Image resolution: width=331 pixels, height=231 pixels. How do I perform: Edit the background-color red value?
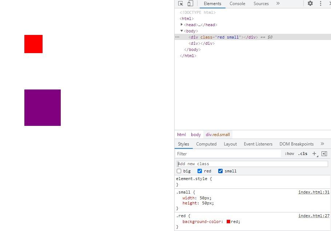coord(235,222)
